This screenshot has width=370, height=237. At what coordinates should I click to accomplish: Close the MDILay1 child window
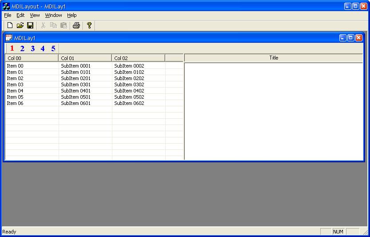(359, 38)
